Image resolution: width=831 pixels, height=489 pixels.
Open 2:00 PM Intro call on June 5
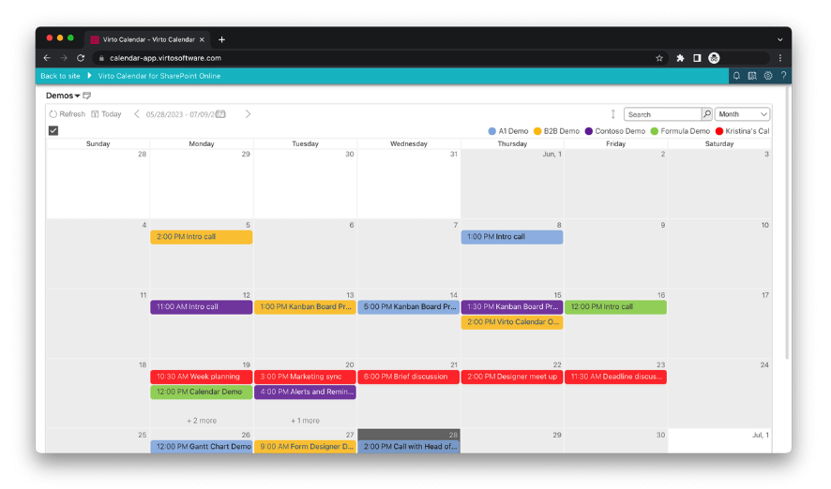point(202,237)
